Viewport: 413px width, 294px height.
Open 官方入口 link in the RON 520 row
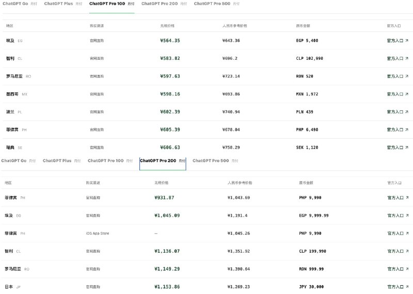[x=398, y=76]
